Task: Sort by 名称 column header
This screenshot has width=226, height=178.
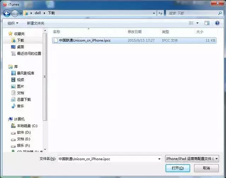Action: click(56, 32)
